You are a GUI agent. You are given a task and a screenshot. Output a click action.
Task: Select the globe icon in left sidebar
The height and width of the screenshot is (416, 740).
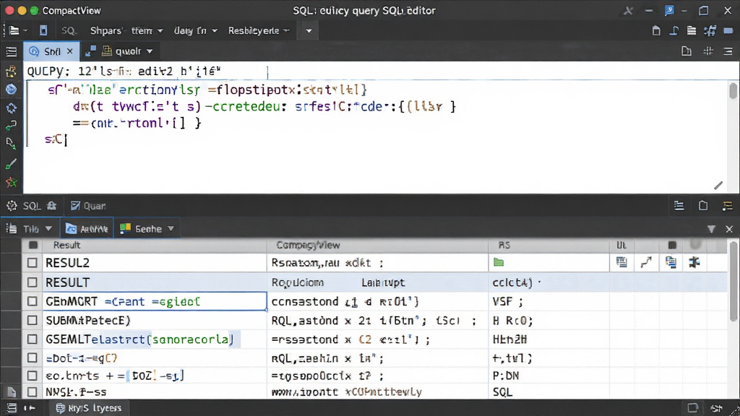coord(12,89)
